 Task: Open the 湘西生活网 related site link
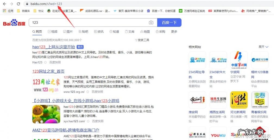pos(217,112)
